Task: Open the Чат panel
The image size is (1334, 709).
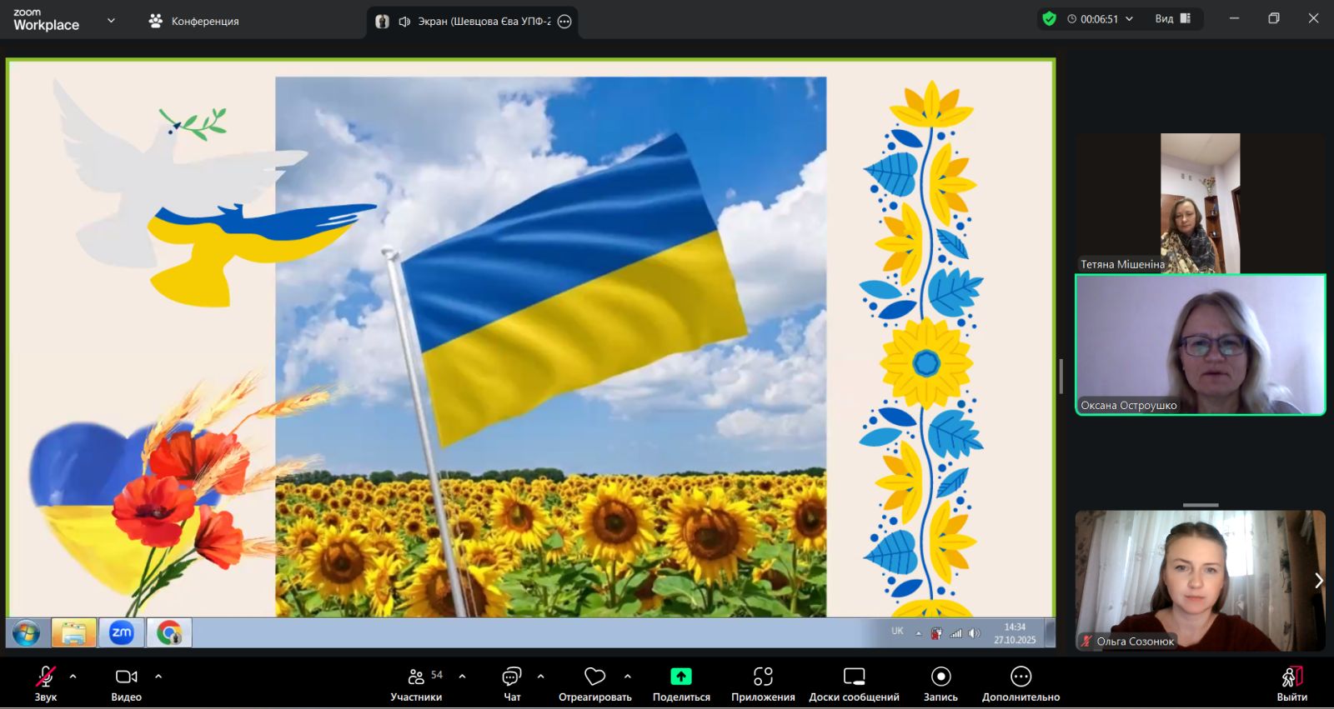Action: point(512,683)
